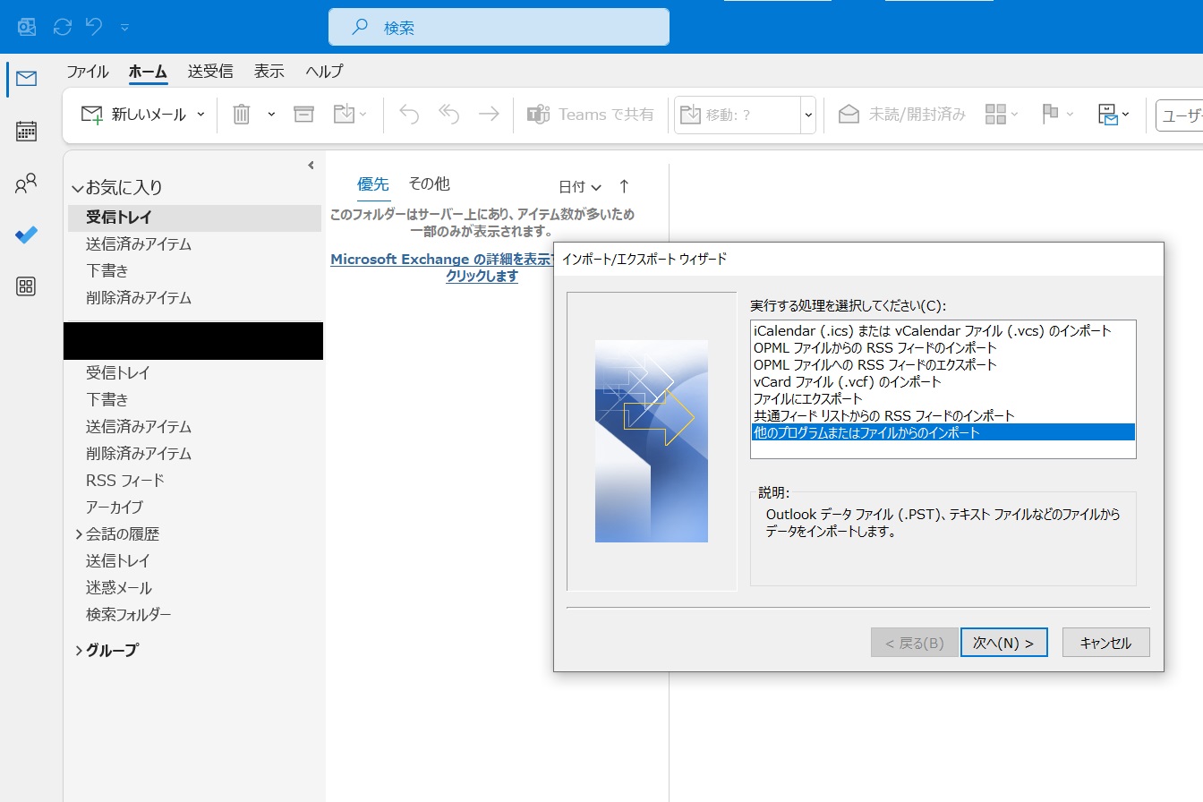Toggle sort order with the up arrow

[624, 186]
